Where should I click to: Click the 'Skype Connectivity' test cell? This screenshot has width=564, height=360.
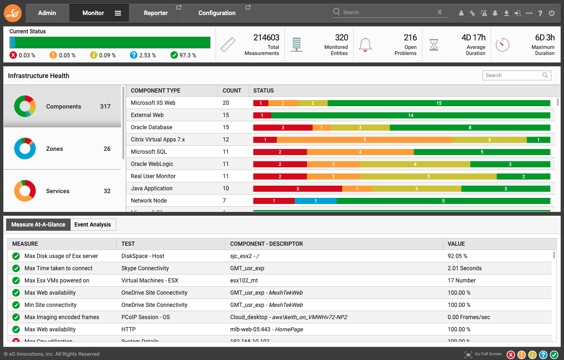(x=145, y=268)
